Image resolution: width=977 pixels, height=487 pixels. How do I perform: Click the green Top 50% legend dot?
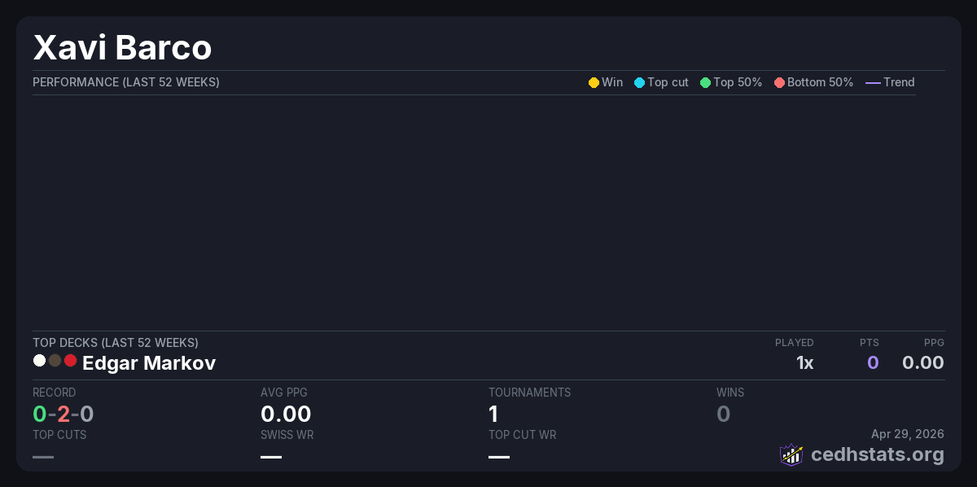point(705,82)
